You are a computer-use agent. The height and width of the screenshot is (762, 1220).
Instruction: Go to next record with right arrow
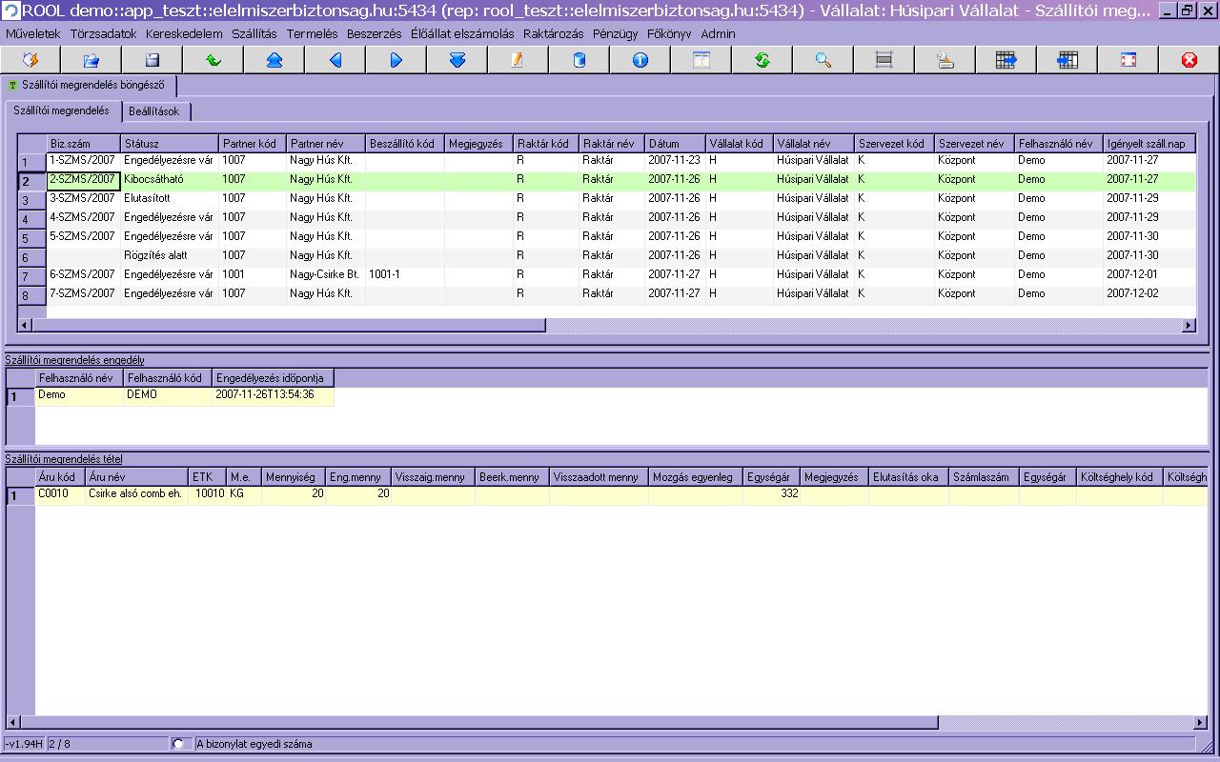coord(396,60)
